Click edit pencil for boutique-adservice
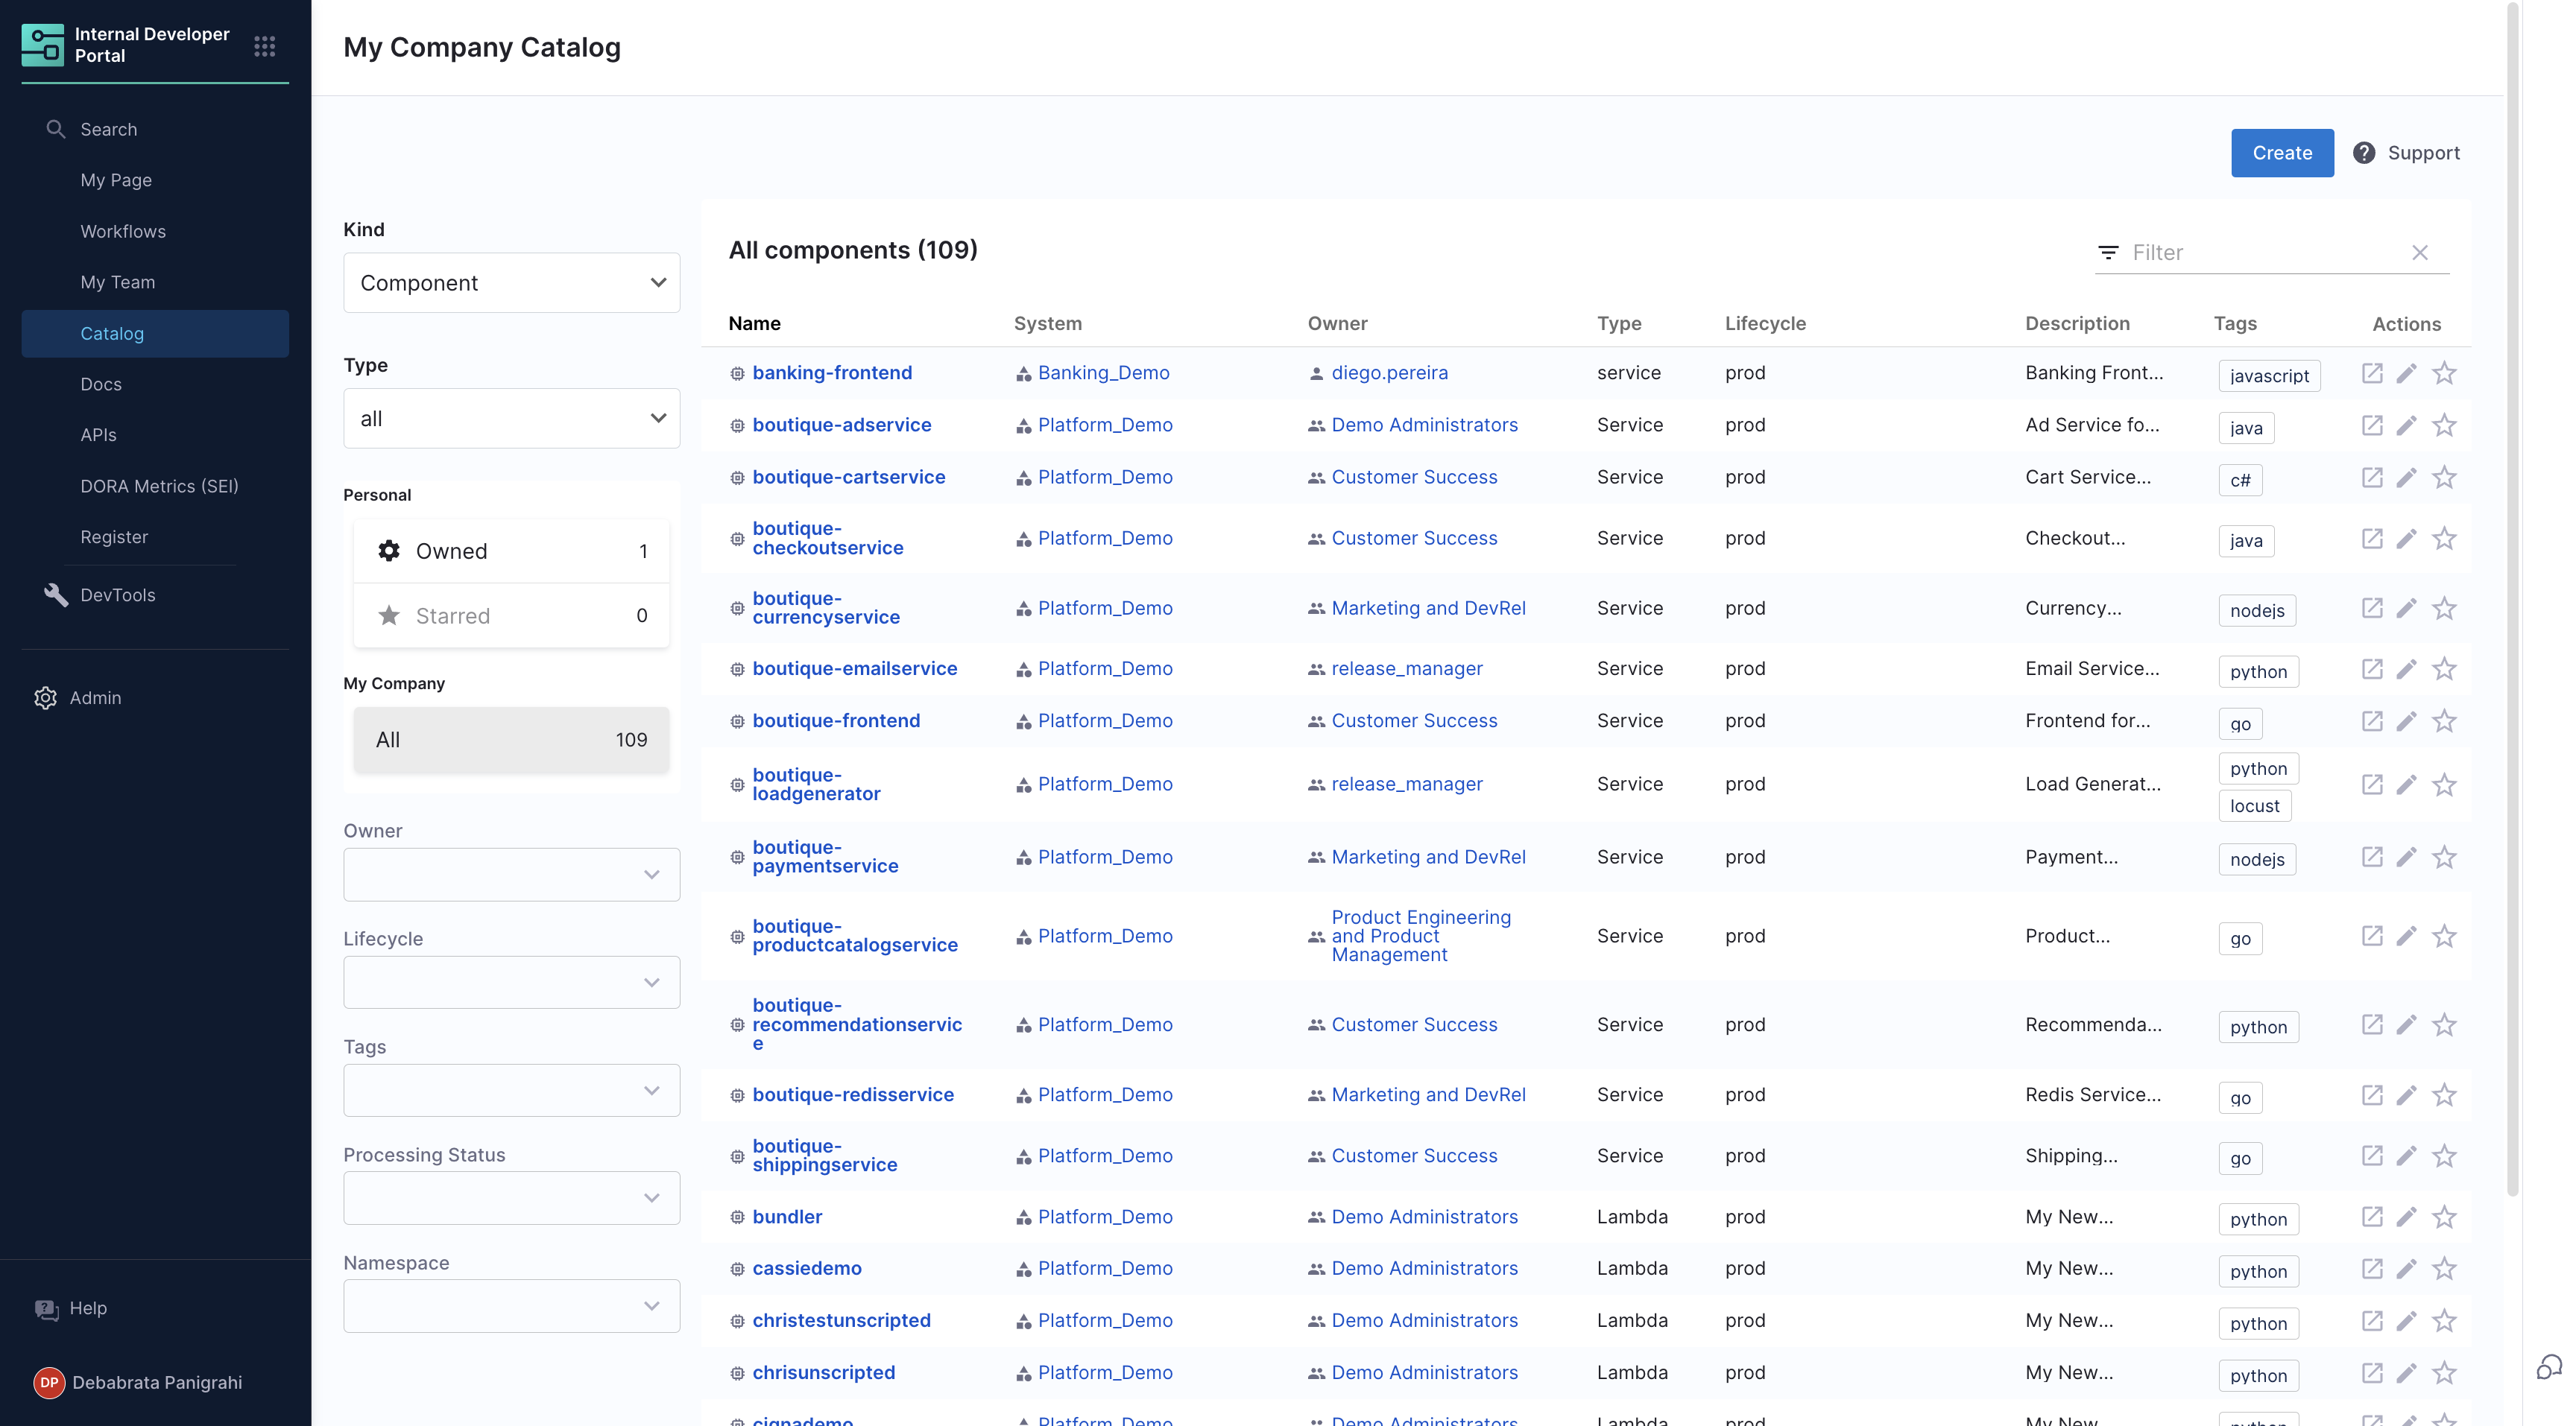This screenshot has height=1426, width=2576. click(2407, 425)
